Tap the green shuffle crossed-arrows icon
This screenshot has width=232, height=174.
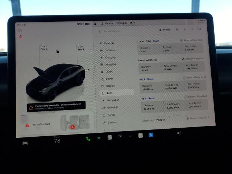click(99, 138)
